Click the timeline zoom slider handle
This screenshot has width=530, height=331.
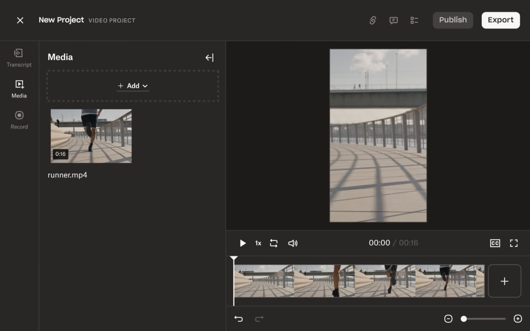click(x=464, y=319)
